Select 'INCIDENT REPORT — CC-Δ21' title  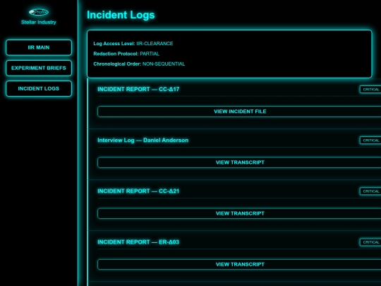tap(138, 191)
